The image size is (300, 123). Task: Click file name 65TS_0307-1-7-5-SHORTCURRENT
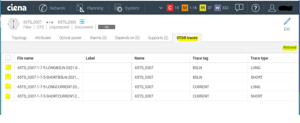point(49,96)
